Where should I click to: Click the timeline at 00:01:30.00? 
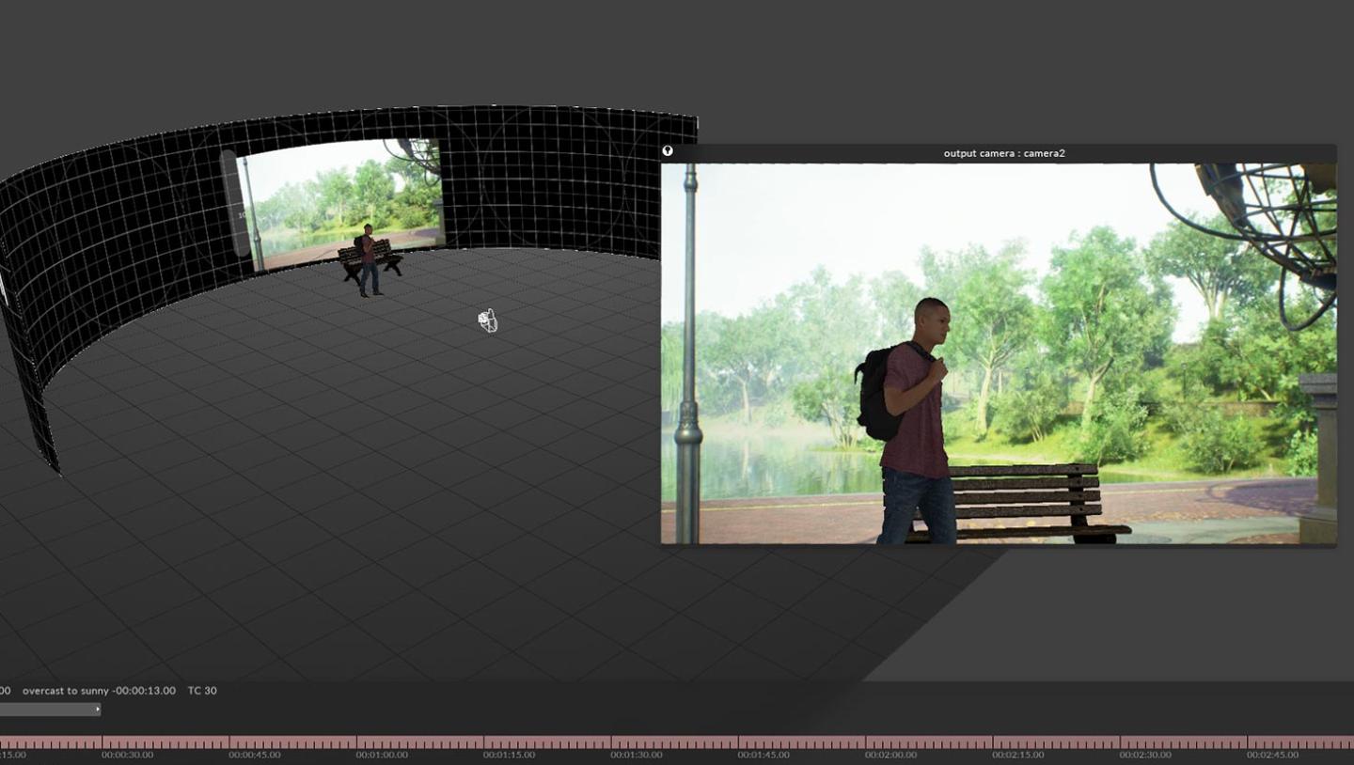636,755
